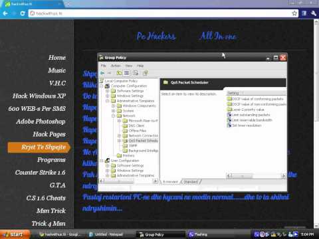
Task: Expand the Windows Components tree node
Action: point(114,106)
